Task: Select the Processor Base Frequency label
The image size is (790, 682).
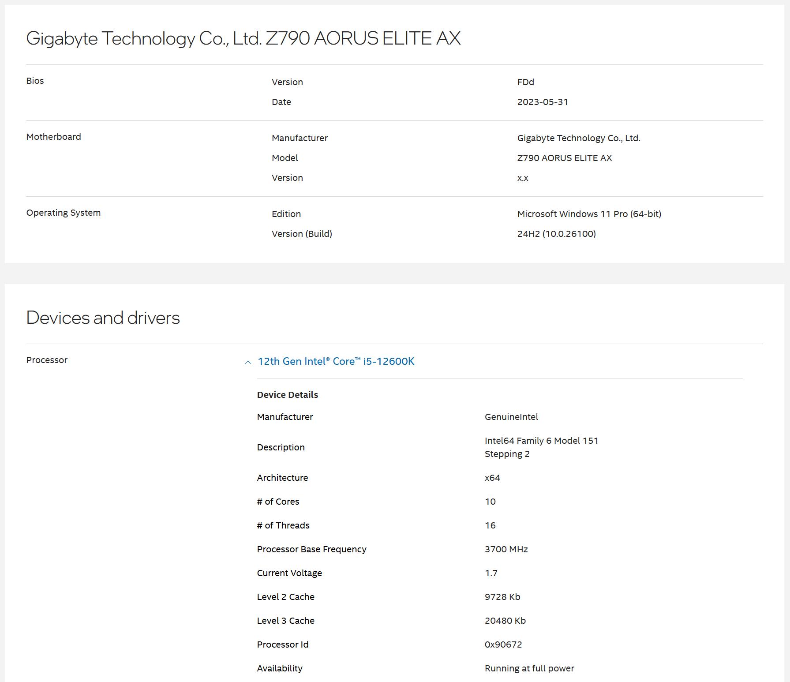Action: click(311, 550)
